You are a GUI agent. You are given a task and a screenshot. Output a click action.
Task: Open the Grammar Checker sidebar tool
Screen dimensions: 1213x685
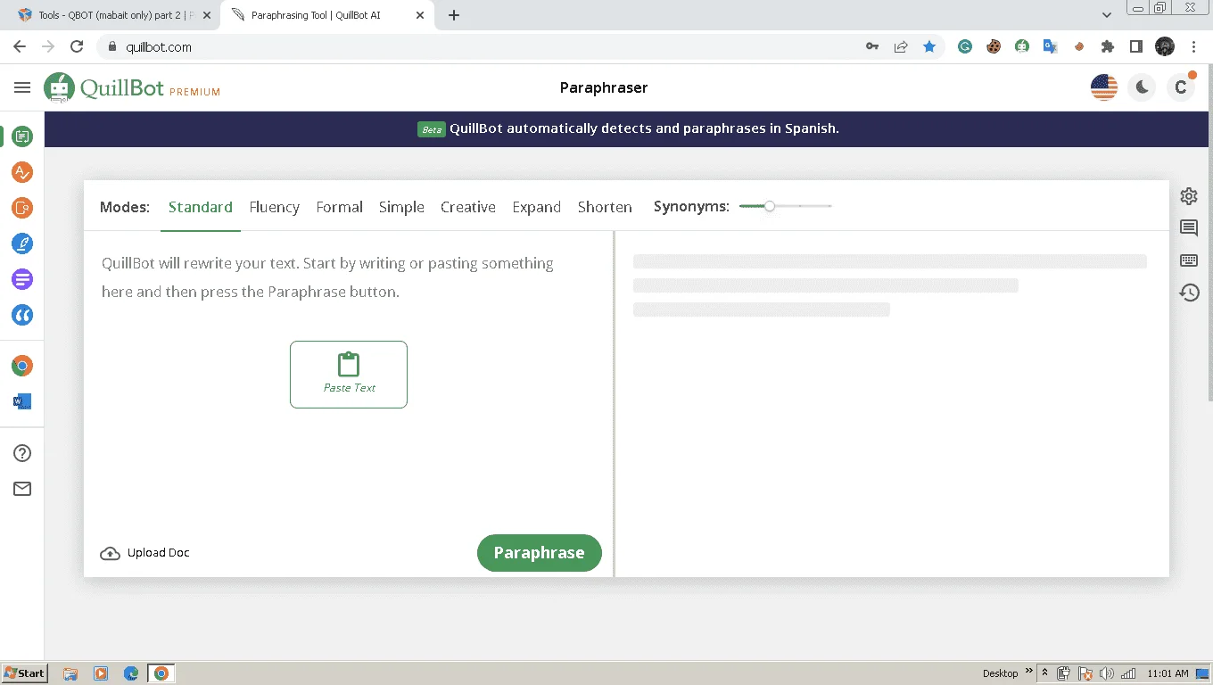point(22,172)
